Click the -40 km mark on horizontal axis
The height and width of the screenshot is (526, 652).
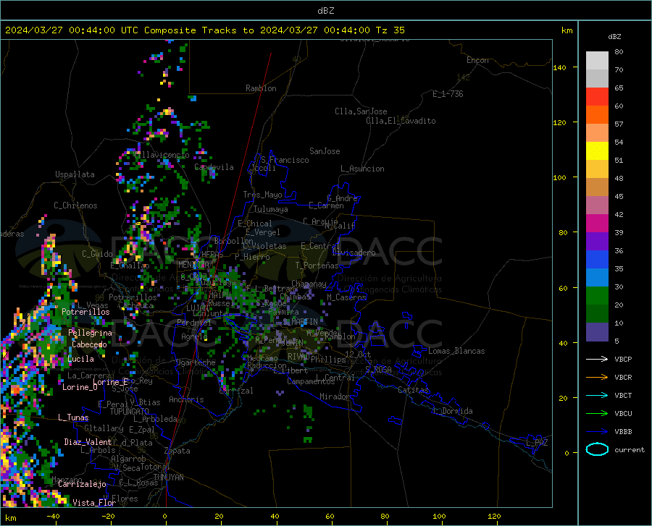53,517
